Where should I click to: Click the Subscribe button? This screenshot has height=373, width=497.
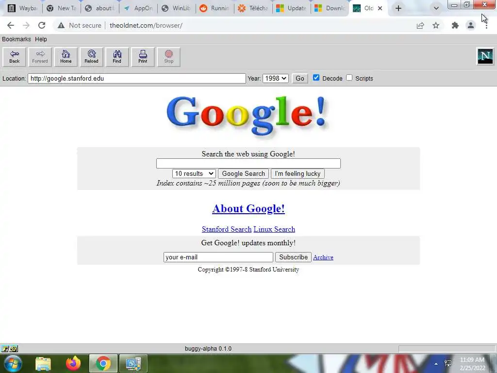[294, 257]
